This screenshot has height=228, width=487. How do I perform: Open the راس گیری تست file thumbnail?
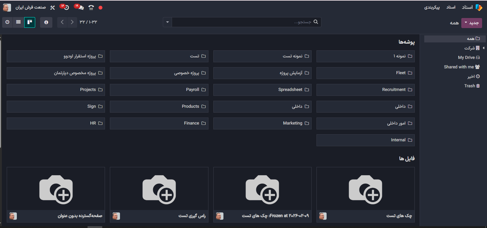159,189
